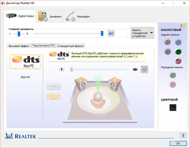
Task: Click the Главная громкость label
Action: (21, 29)
